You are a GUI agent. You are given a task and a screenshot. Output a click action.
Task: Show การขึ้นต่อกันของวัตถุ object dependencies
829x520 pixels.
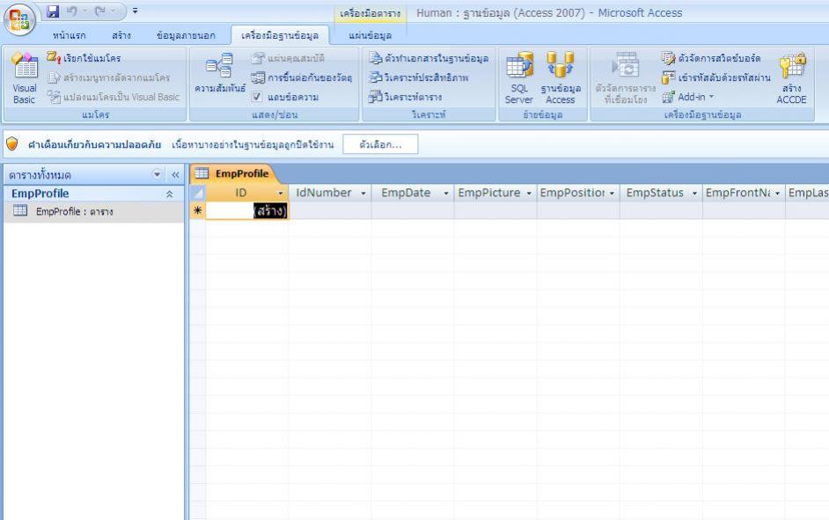[x=301, y=77]
